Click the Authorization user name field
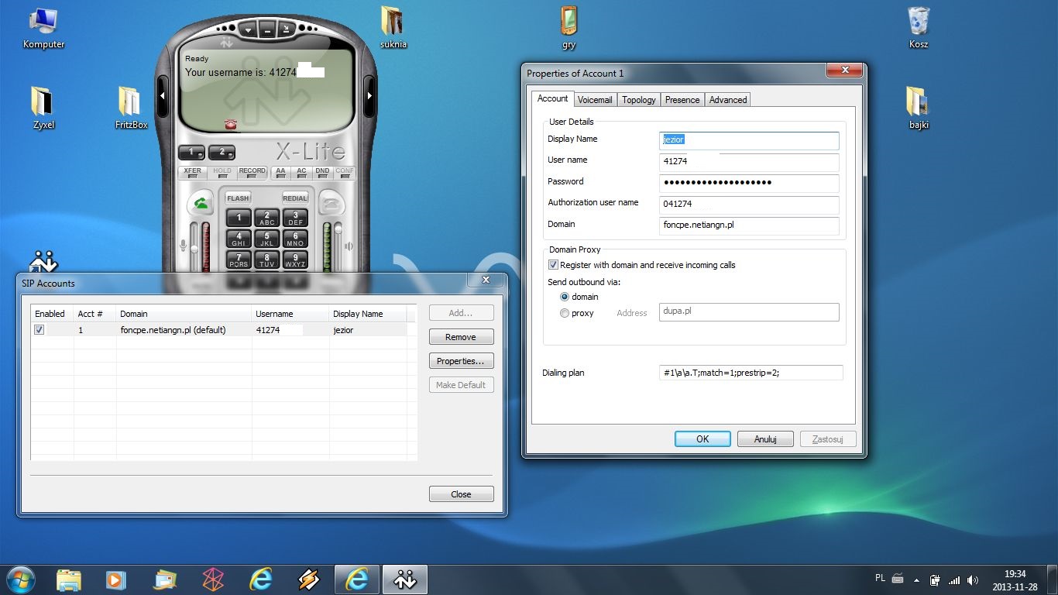The height and width of the screenshot is (595, 1058). [x=749, y=205]
